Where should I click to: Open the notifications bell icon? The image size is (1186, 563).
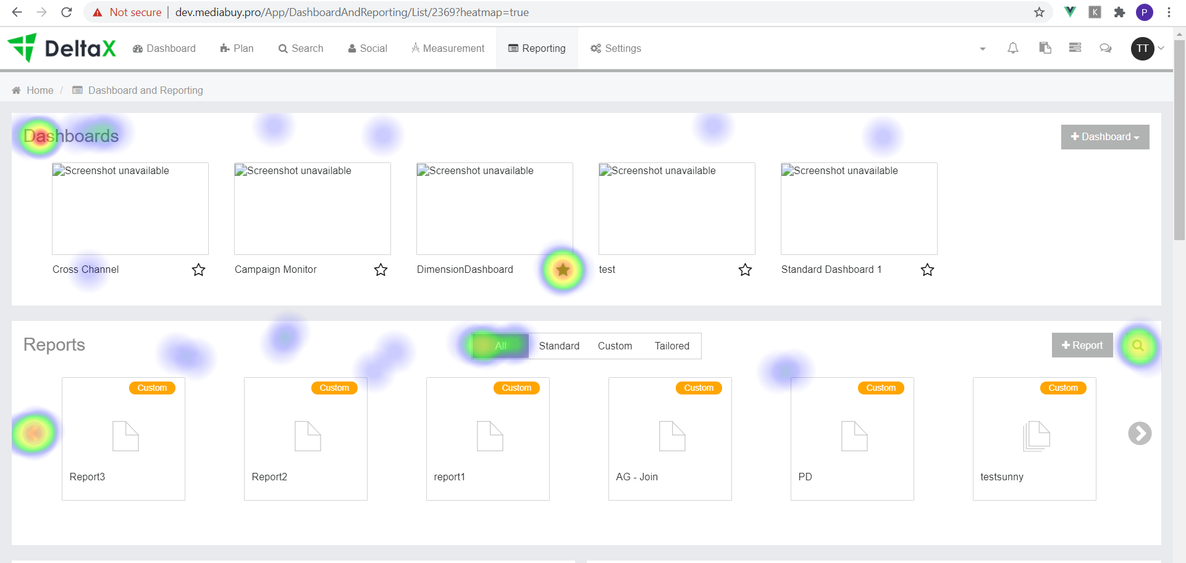point(1013,48)
